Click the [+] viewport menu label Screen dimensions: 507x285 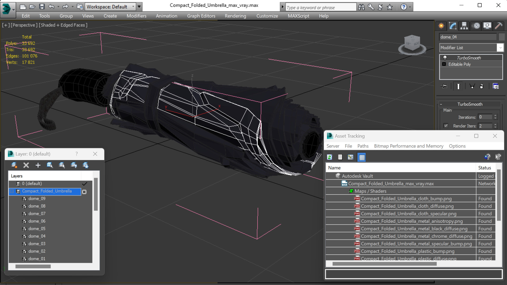pos(6,25)
